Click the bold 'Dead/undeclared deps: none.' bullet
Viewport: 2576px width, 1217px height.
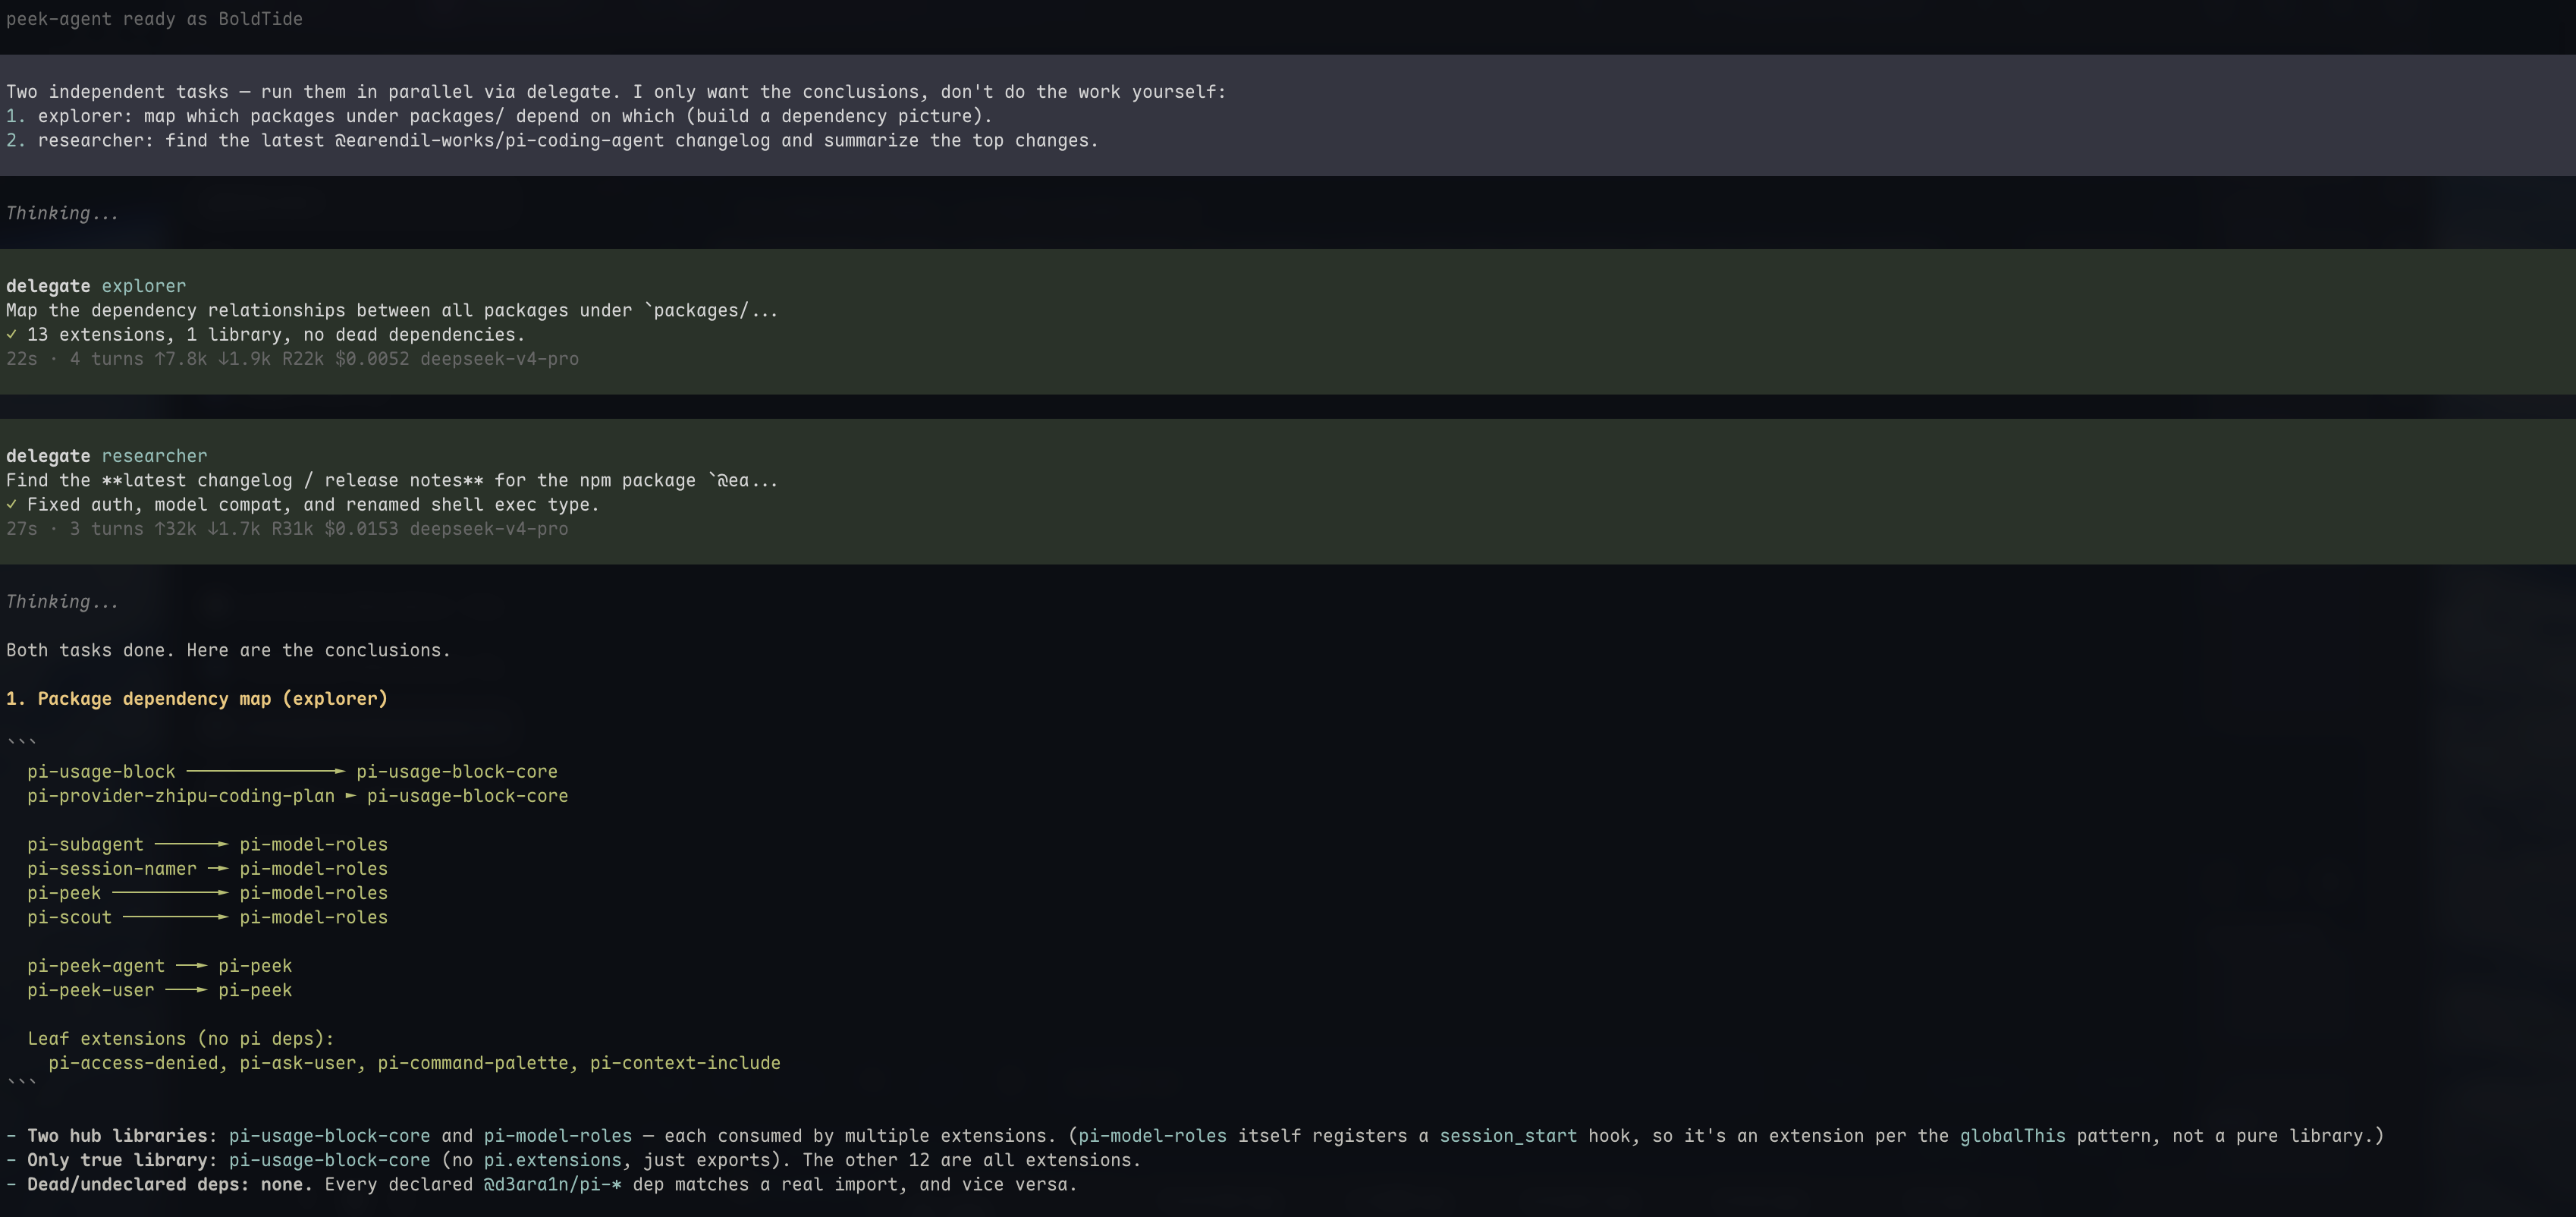coord(170,1185)
